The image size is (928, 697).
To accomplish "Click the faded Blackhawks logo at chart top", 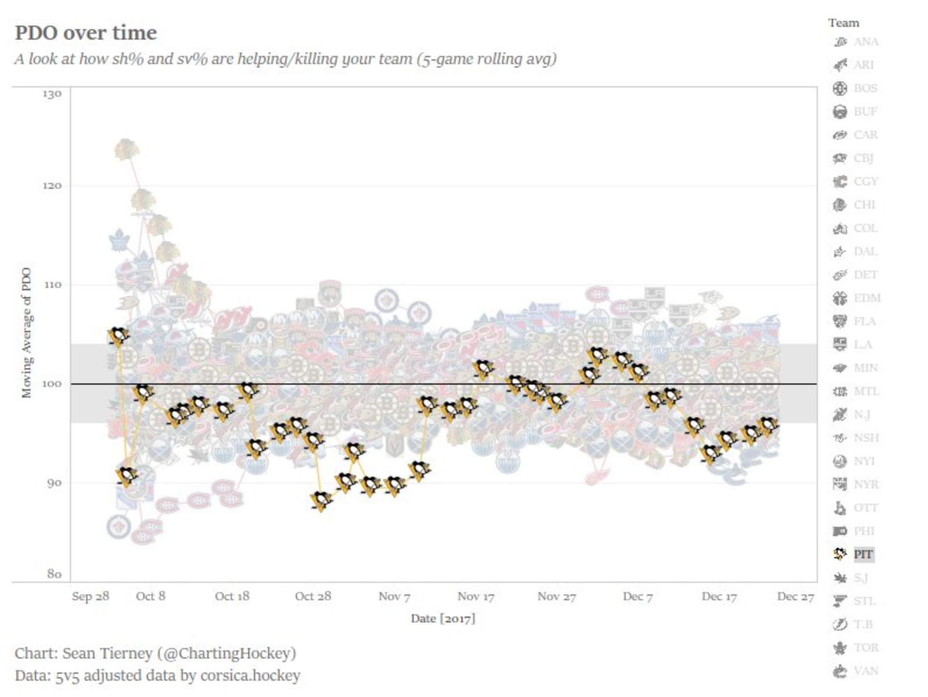I will click(x=126, y=150).
